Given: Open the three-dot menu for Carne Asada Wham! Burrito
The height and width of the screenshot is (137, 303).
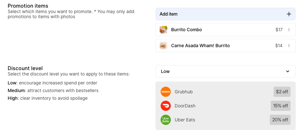Looking at the screenshot, I should [x=289, y=46].
